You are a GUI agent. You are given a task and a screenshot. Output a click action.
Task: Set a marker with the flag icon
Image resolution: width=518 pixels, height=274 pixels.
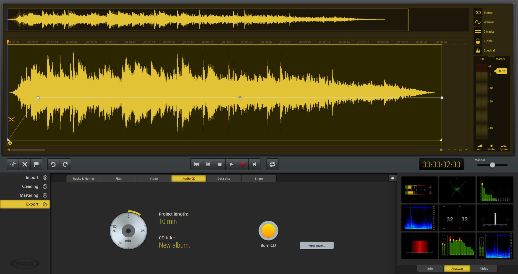coord(36,164)
